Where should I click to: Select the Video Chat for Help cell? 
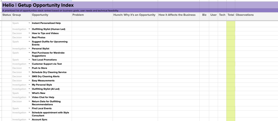[x=52, y=97]
